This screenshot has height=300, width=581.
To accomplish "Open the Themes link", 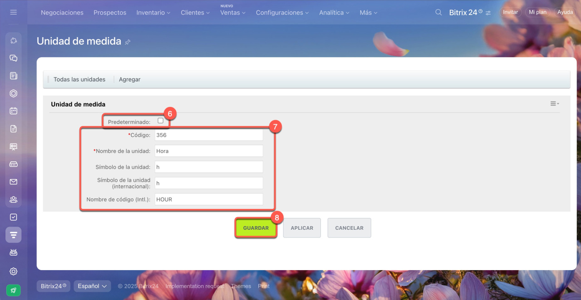I will click(241, 286).
